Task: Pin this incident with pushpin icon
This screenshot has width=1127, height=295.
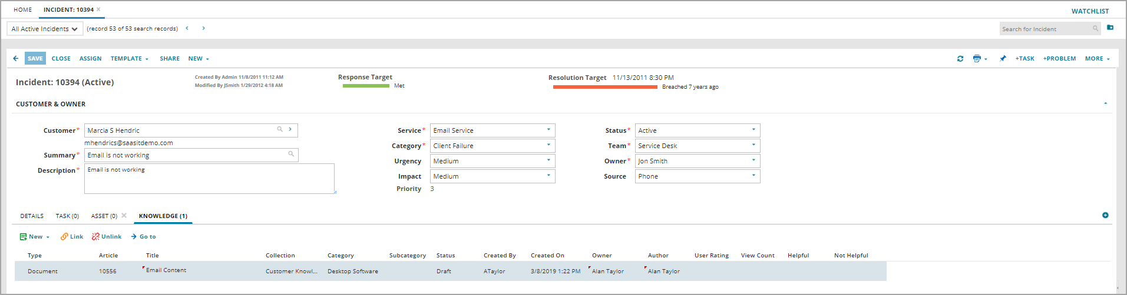Action: (1003, 59)
